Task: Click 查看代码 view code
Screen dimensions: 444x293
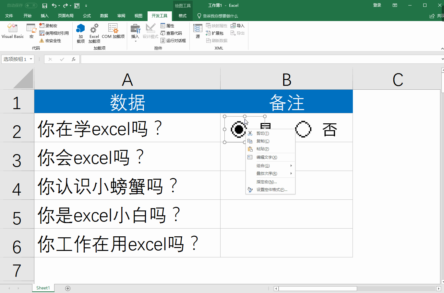Action: pos(171,33)
